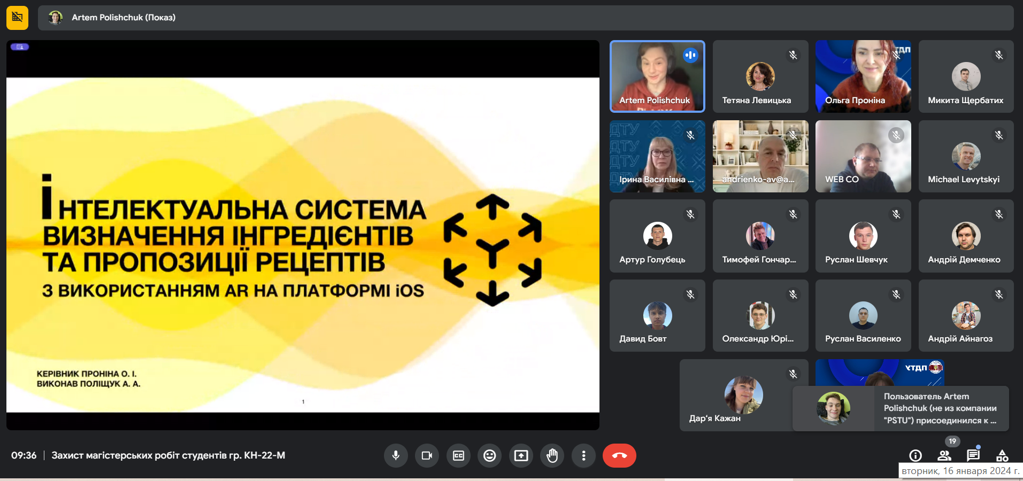Image resolution: width=1023 pixels, height=481 pixels.
Task: Click the avatar in the join notification
Action: (833, 408)
